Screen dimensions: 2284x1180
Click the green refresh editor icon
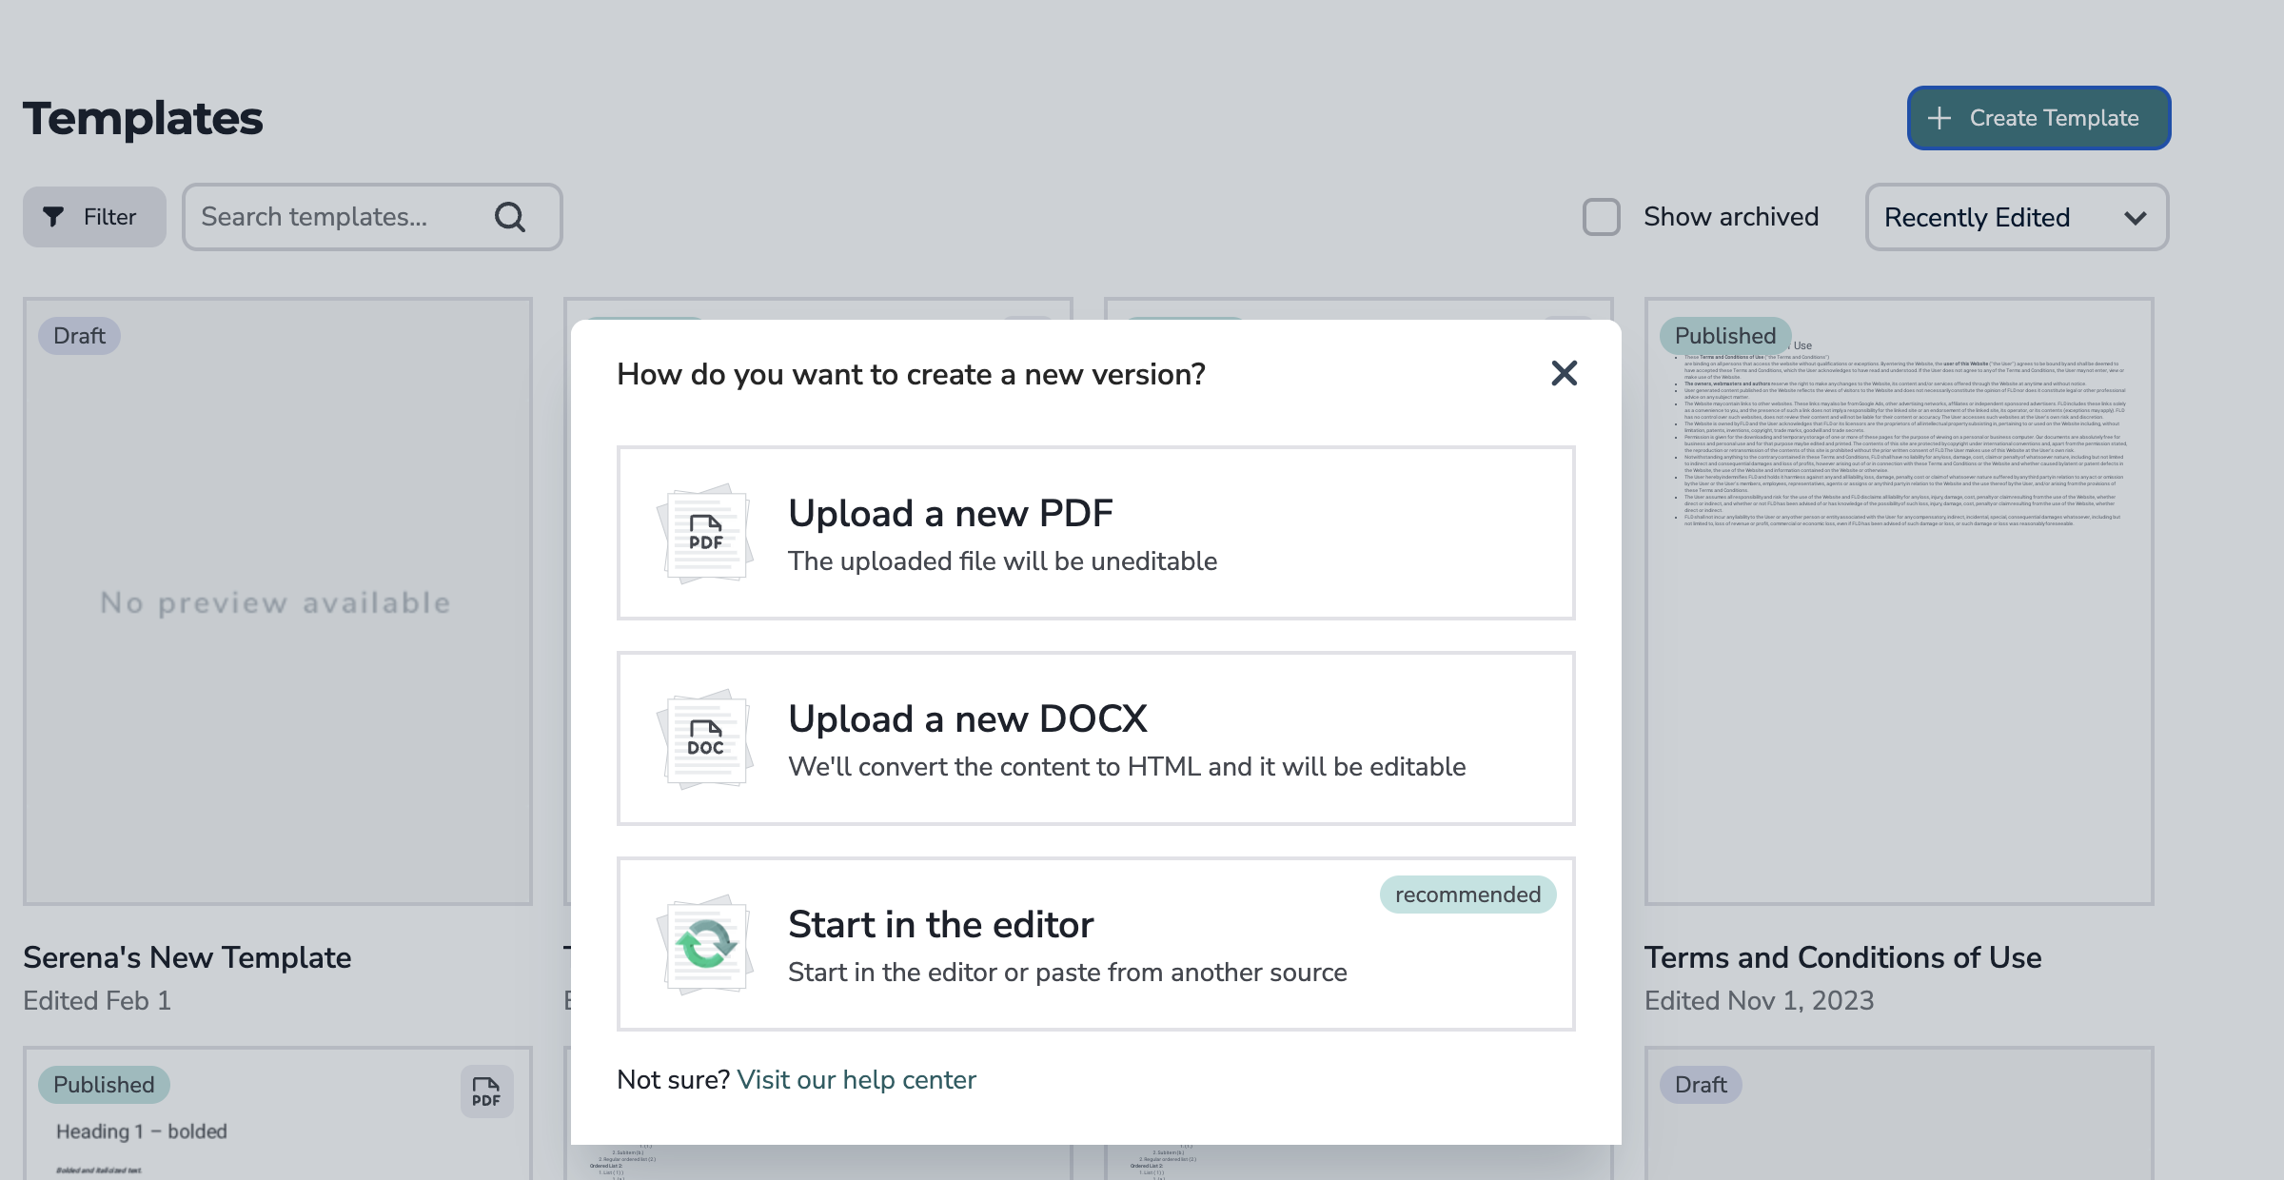pyautogui.click(x=705, y=944)
